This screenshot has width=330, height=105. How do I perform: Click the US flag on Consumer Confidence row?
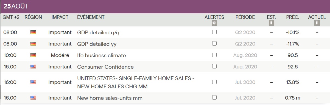click(33, 67)
